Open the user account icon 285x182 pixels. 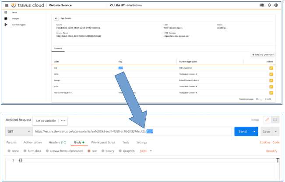point(276,5)
